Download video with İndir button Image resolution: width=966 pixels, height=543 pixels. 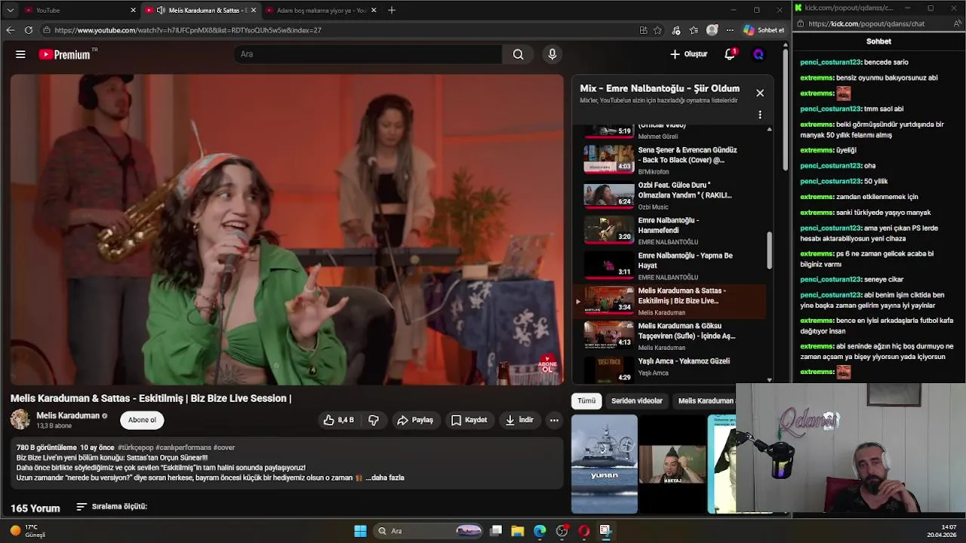[x=519, y=420]
